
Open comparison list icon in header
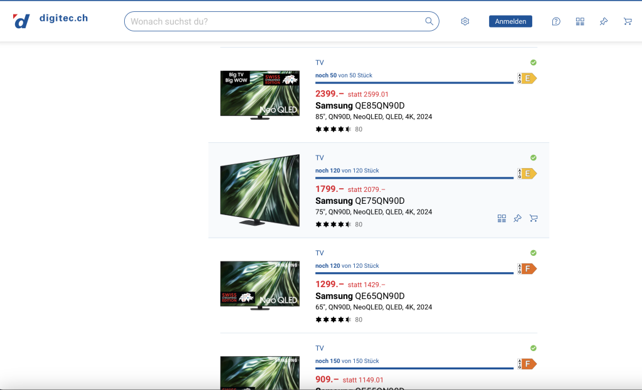click(x=580, y=21)
